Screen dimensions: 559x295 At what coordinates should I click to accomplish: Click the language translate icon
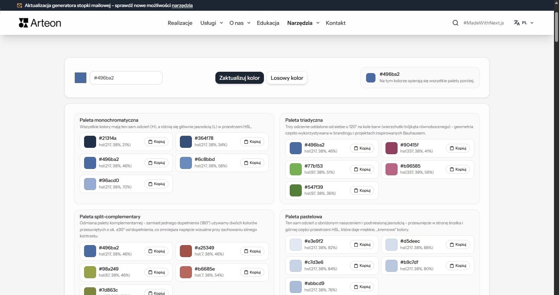click(x=517, y=23)
